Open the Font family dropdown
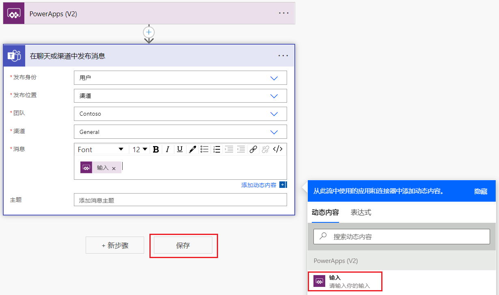The width and height of the screenshot is (499, 295). coord(101,149)
